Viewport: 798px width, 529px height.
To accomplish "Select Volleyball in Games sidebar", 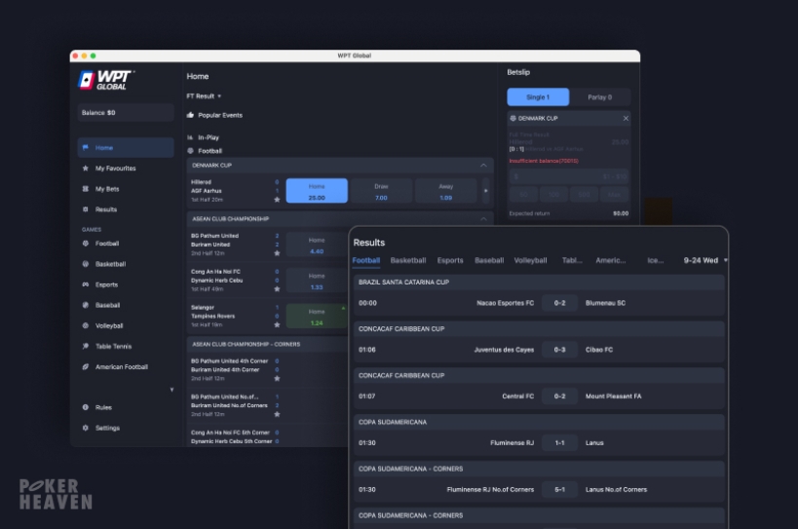I will coord(109,325).
